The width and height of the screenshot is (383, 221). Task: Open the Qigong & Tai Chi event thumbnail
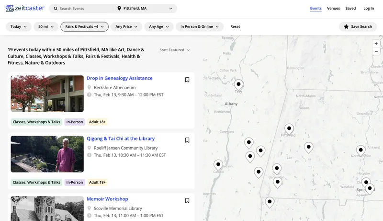tap(47, 154)
